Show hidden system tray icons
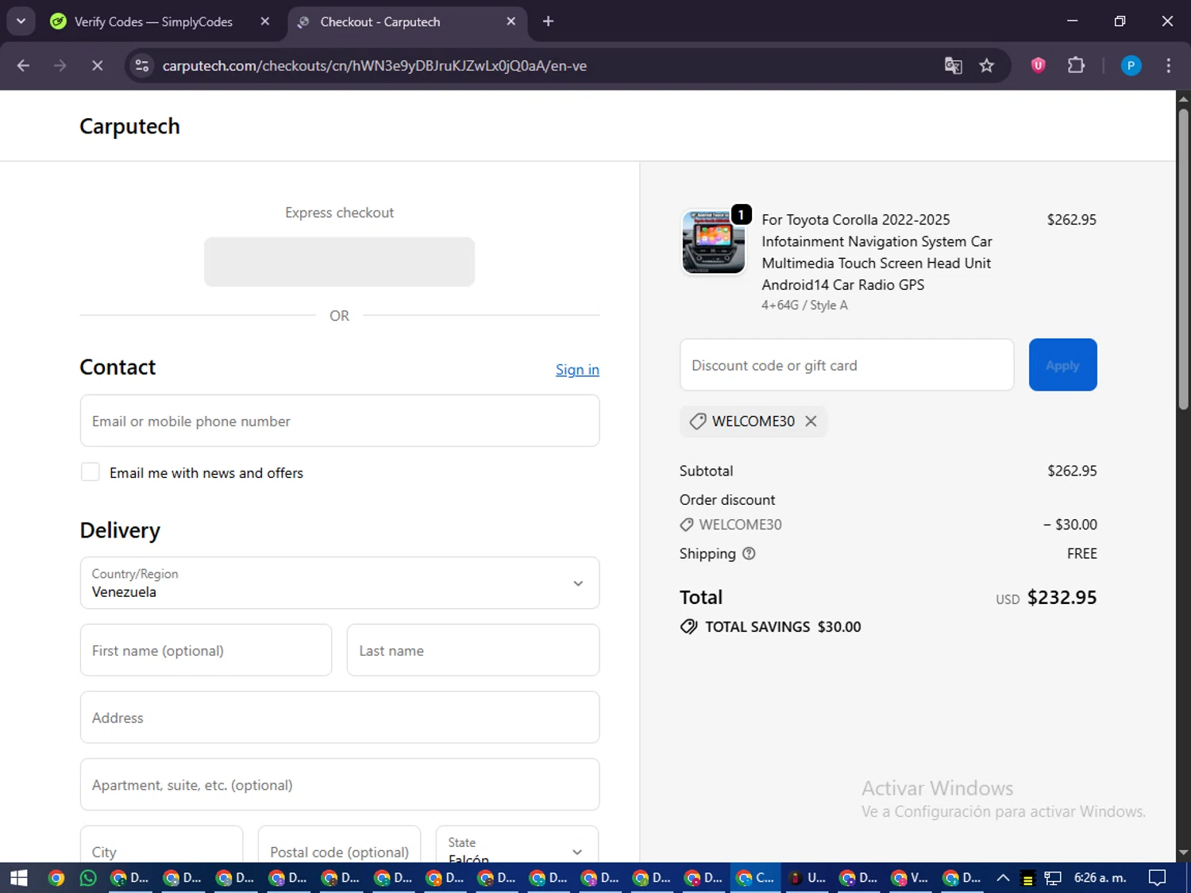Screen dimensions: 1191x893 pyautogui.click(x=1003, y=878)
